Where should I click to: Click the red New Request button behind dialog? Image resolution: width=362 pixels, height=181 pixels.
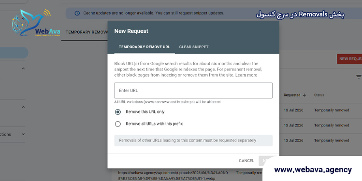[x=349, y=59]
